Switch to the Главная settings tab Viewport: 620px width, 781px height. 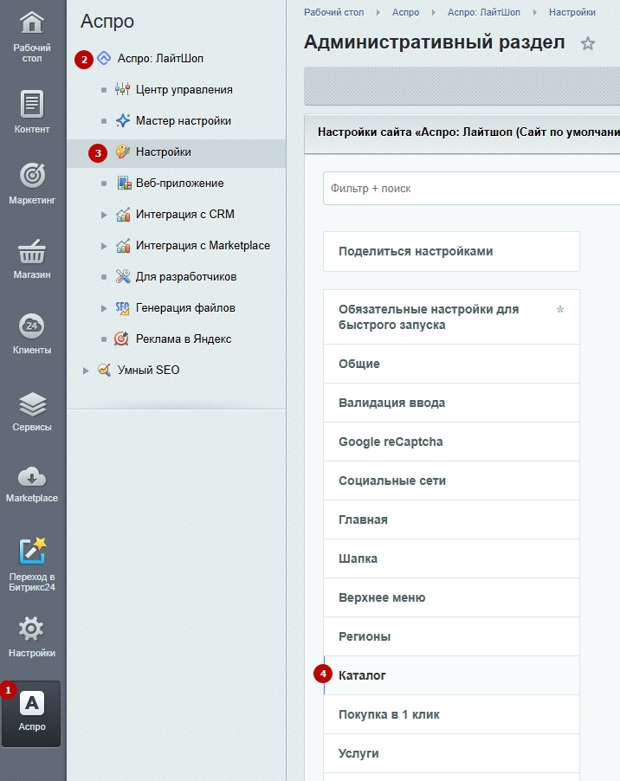coord(451,520)
